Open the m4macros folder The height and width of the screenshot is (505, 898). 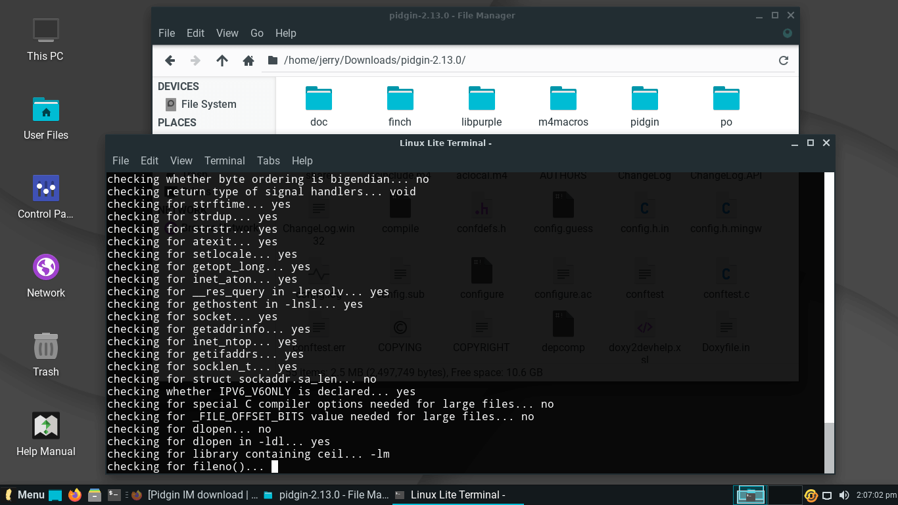(563, 107)
